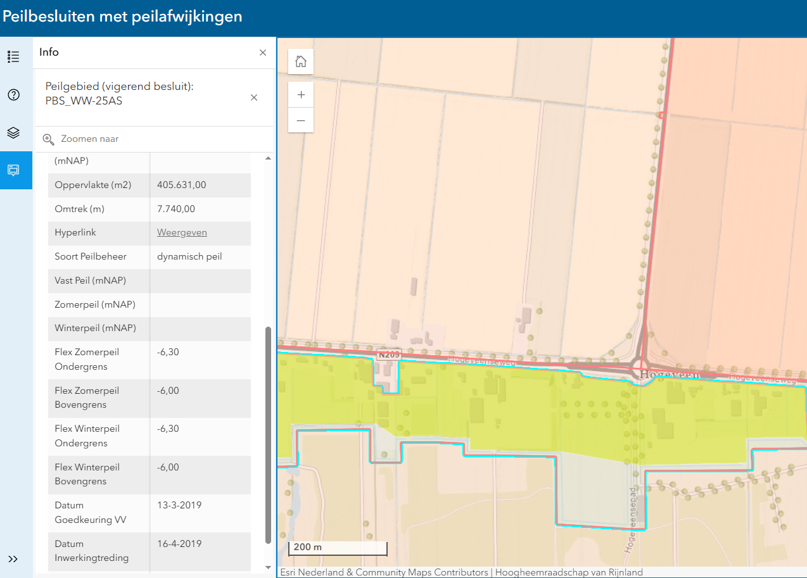Select the active Info popup sidebar icon

pyautogui.click(x=16, y=170)
